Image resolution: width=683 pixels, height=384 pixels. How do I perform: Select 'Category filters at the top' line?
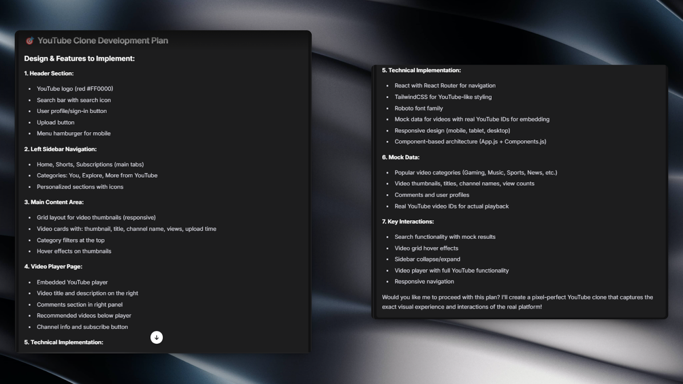[70, 240]
